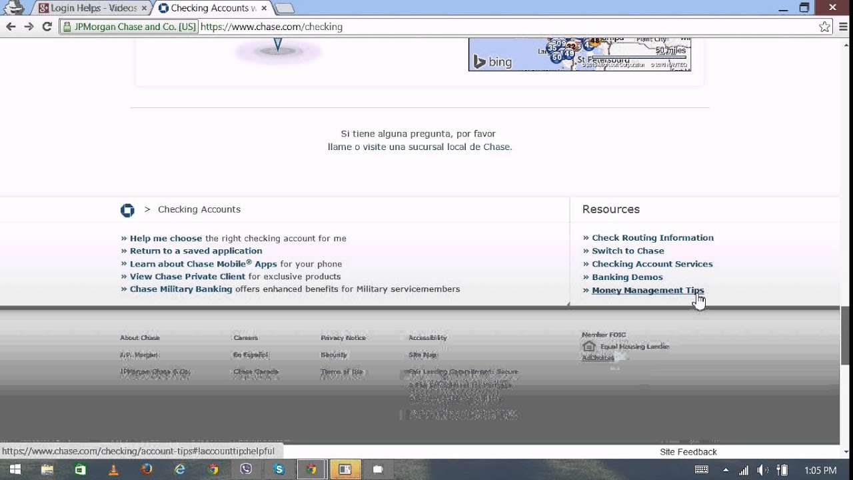Open the Windows Start button
The height and width of the screenshot is (480, 853).
(15, 469)
